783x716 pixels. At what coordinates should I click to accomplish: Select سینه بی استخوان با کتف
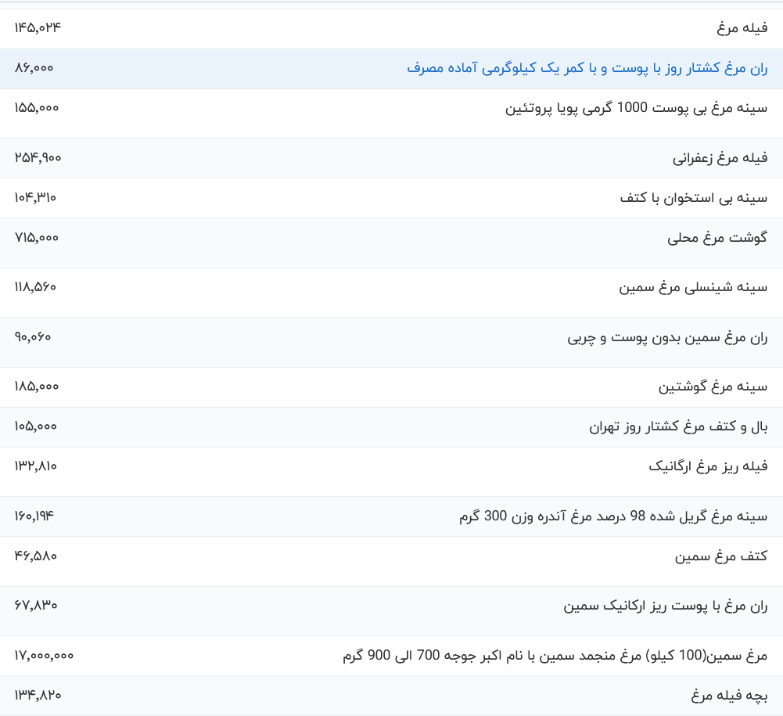point(694,198)
